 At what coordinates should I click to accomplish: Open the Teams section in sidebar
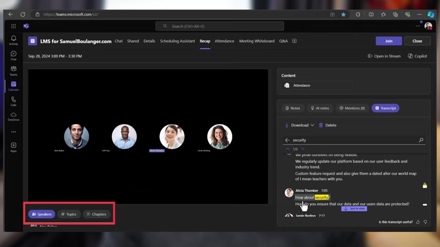click(x=13, y=70)
